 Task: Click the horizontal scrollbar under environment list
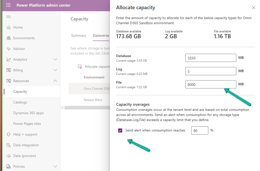pyautogui.click(x=87, y=108)
